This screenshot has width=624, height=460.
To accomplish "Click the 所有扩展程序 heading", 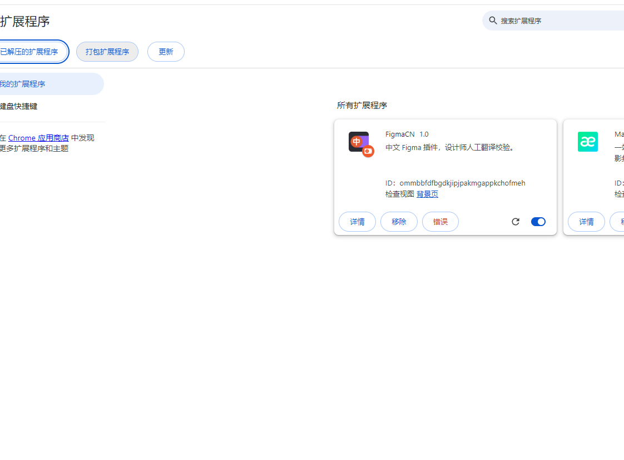I will 361,106.
